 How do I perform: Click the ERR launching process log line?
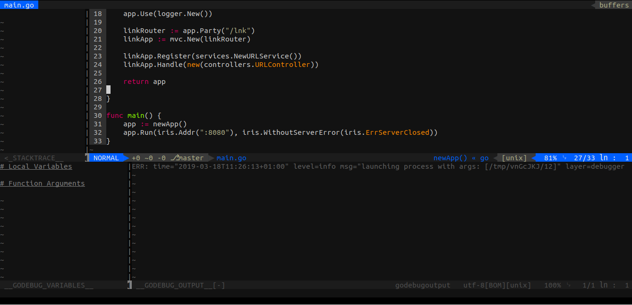click(378, 166)
